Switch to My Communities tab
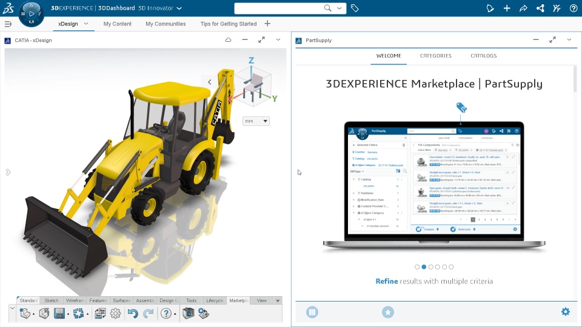This screenshot has width=582, height=327. 166,24
